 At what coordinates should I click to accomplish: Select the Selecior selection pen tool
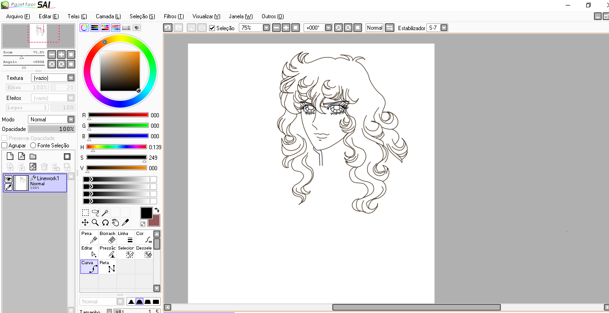(x=126, y=252)
